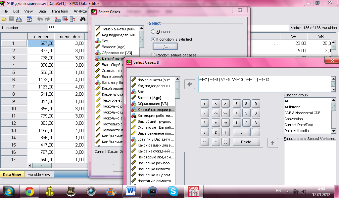The height and width of the screenshot is (198, 339).
Task: Select Random sample of cases option
Action: (x=153, y=55)
